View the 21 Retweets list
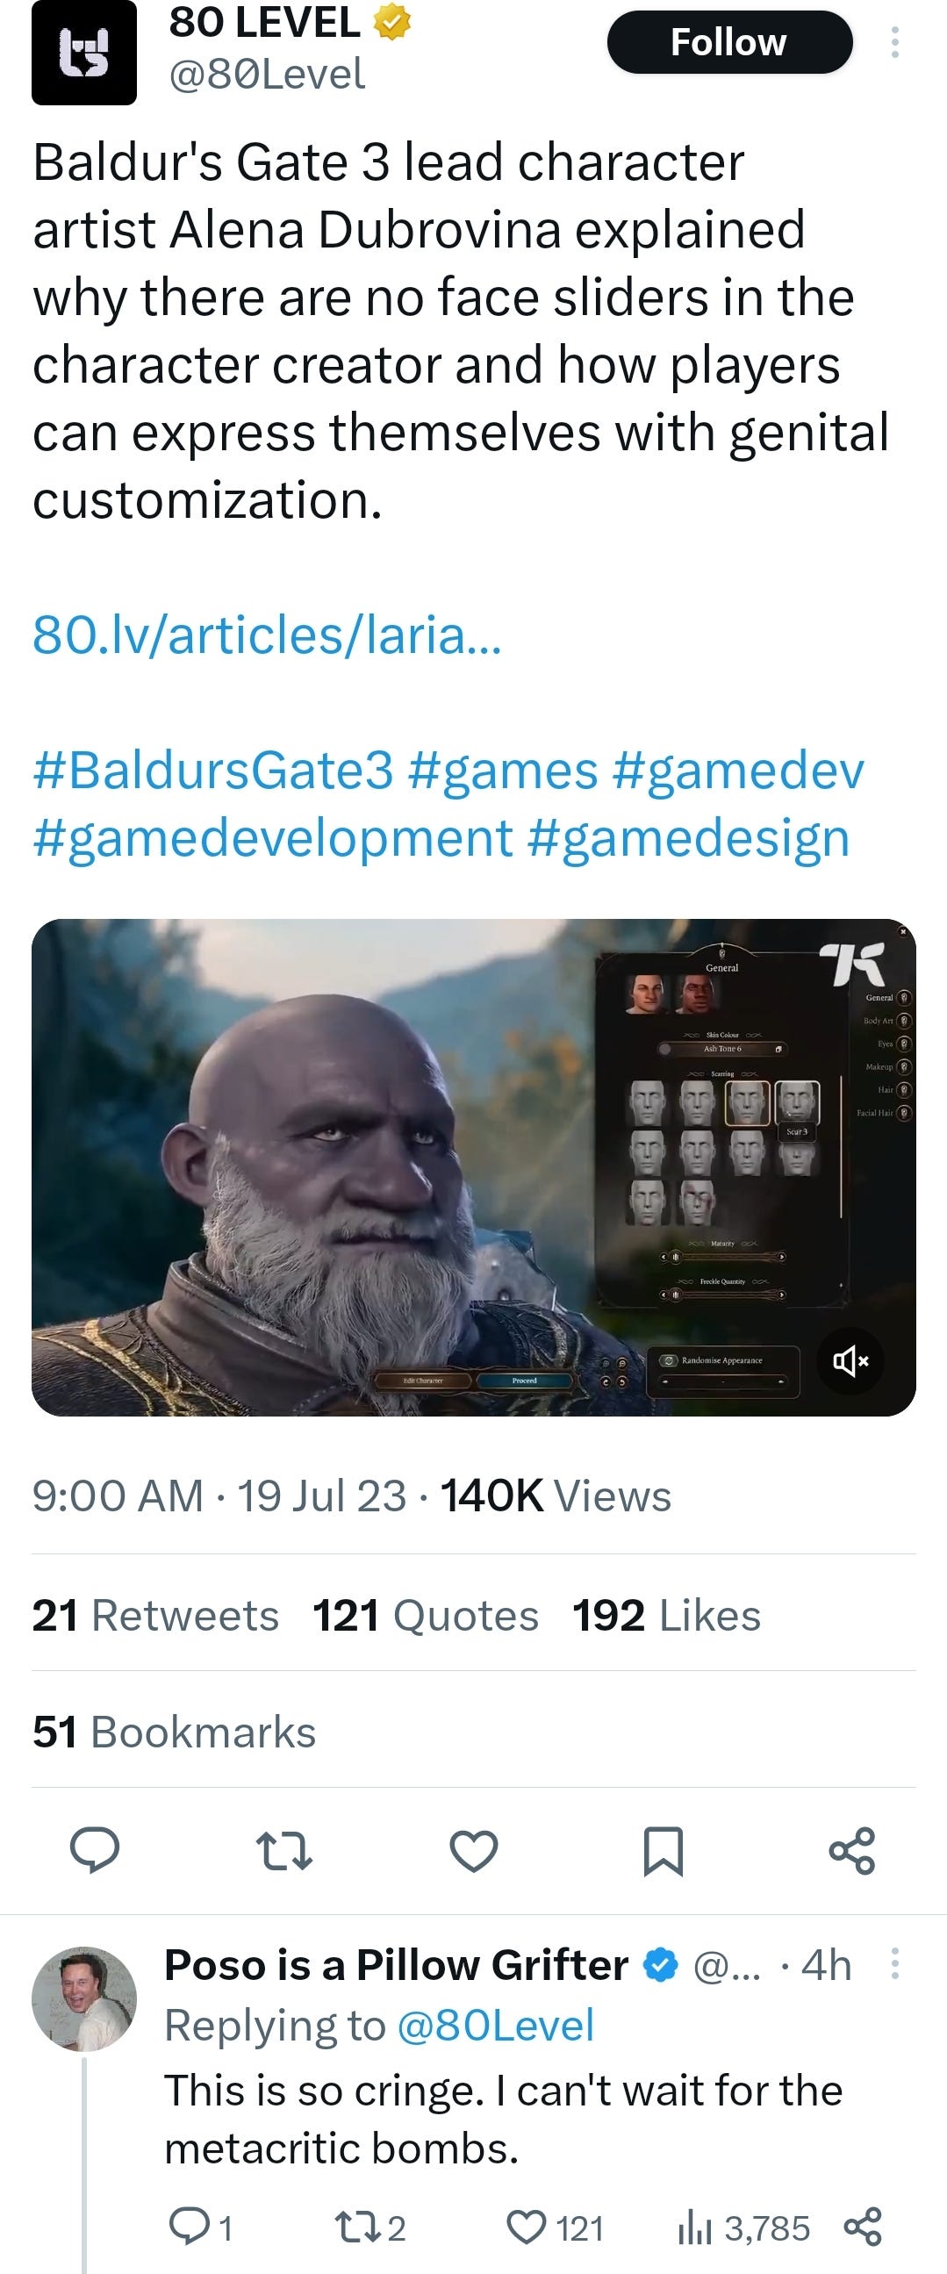Screen dimensions: 947x2274 [x=155, y=1615]
